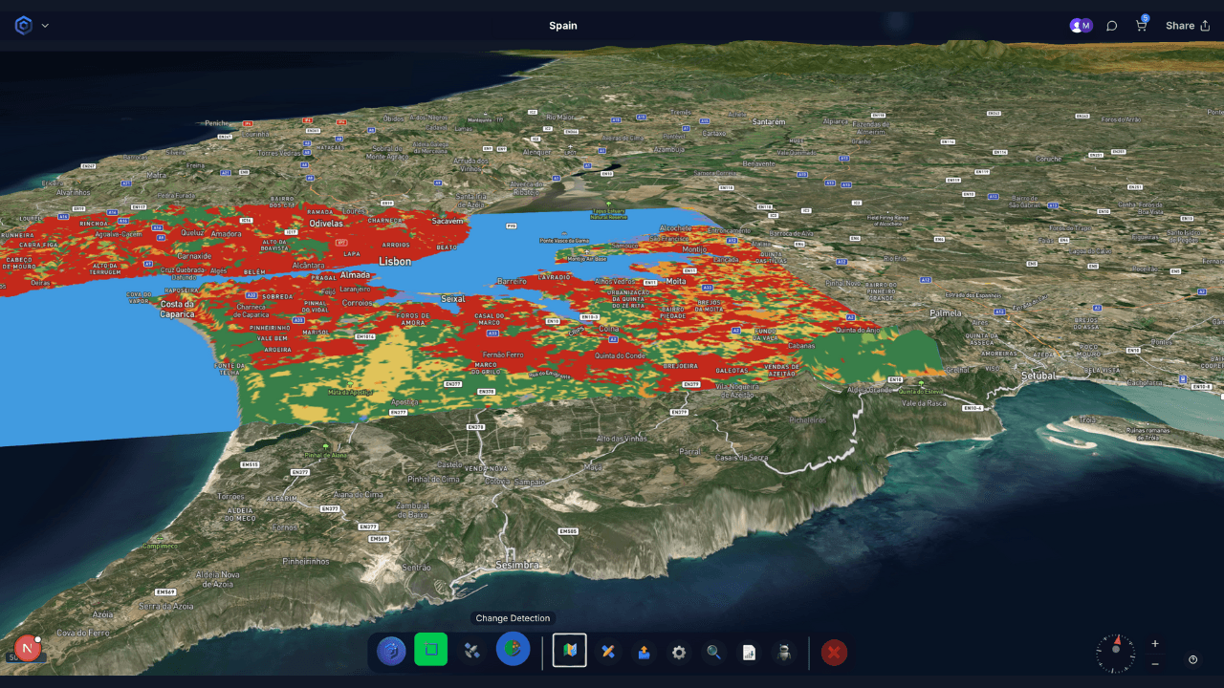Click the user avatars with M
This screenshot has width=1224, height=688.
(x=1081, y=26)
